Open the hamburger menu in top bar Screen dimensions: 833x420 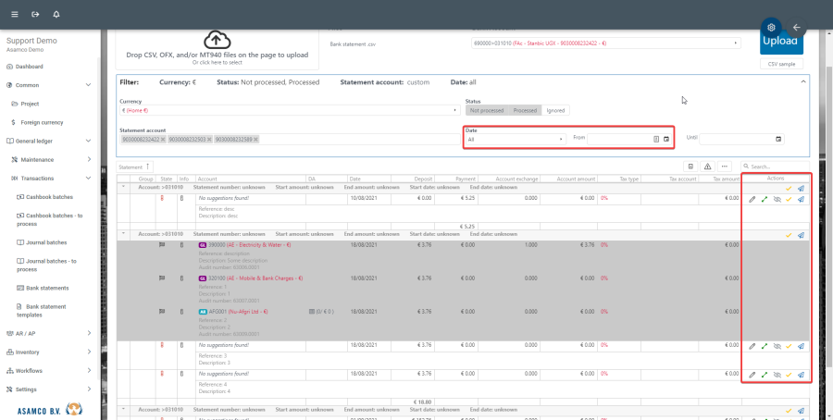click(x=14, y=14)
